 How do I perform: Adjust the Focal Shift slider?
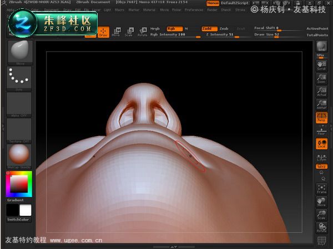point(278,29)
